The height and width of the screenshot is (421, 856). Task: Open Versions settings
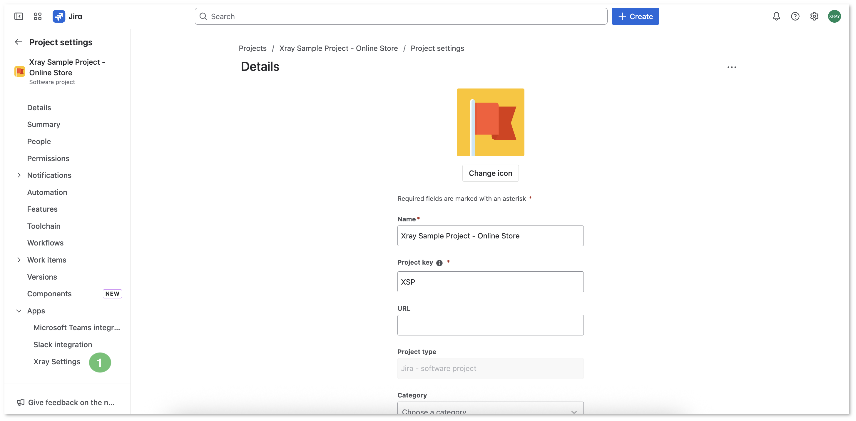click(42, 277)
